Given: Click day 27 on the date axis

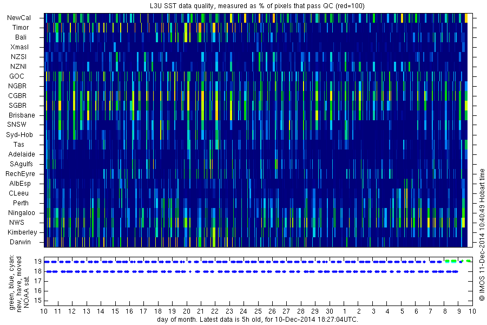Looking at the screenshot, I should 286,311.
